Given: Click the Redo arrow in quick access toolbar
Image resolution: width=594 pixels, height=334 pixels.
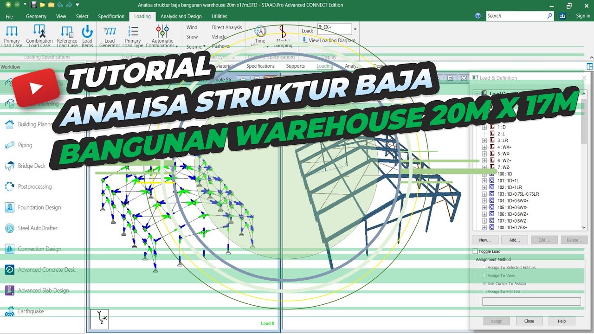Looking at the screenshot, I should 69,5.
